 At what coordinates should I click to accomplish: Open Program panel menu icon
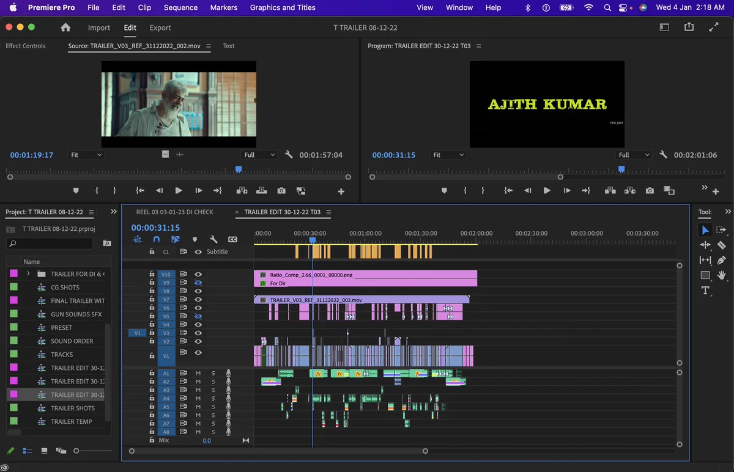(x=478, y=46)
